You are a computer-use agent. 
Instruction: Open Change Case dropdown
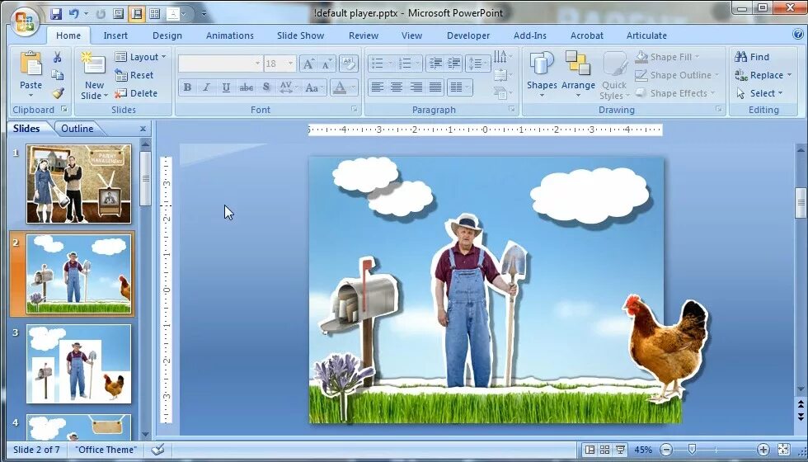315,87
